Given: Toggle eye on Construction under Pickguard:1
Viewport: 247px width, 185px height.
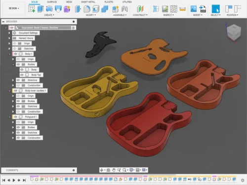Looking at the screenshot, I should tap(18, 138).
